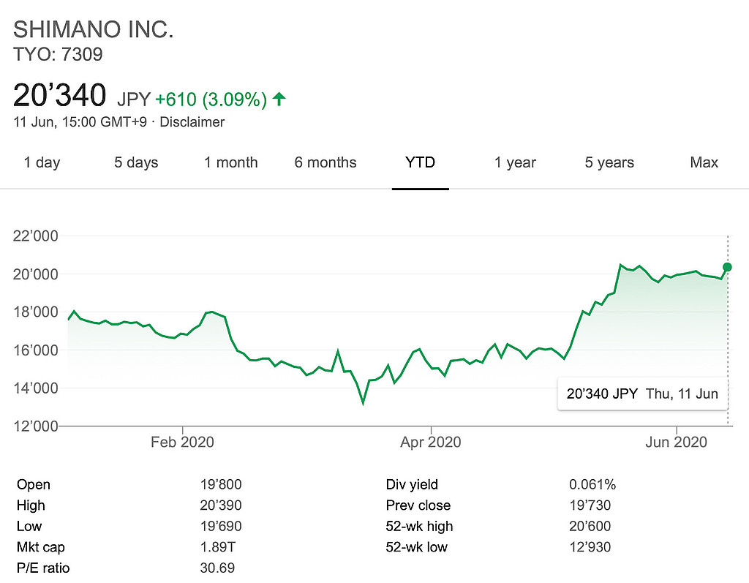
Task: Show the Max time range chart
Action: pos(704,162)
